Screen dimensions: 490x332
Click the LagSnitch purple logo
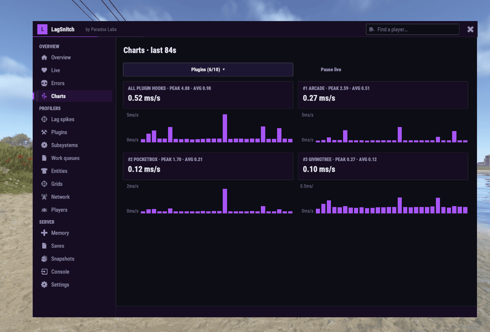42,29
